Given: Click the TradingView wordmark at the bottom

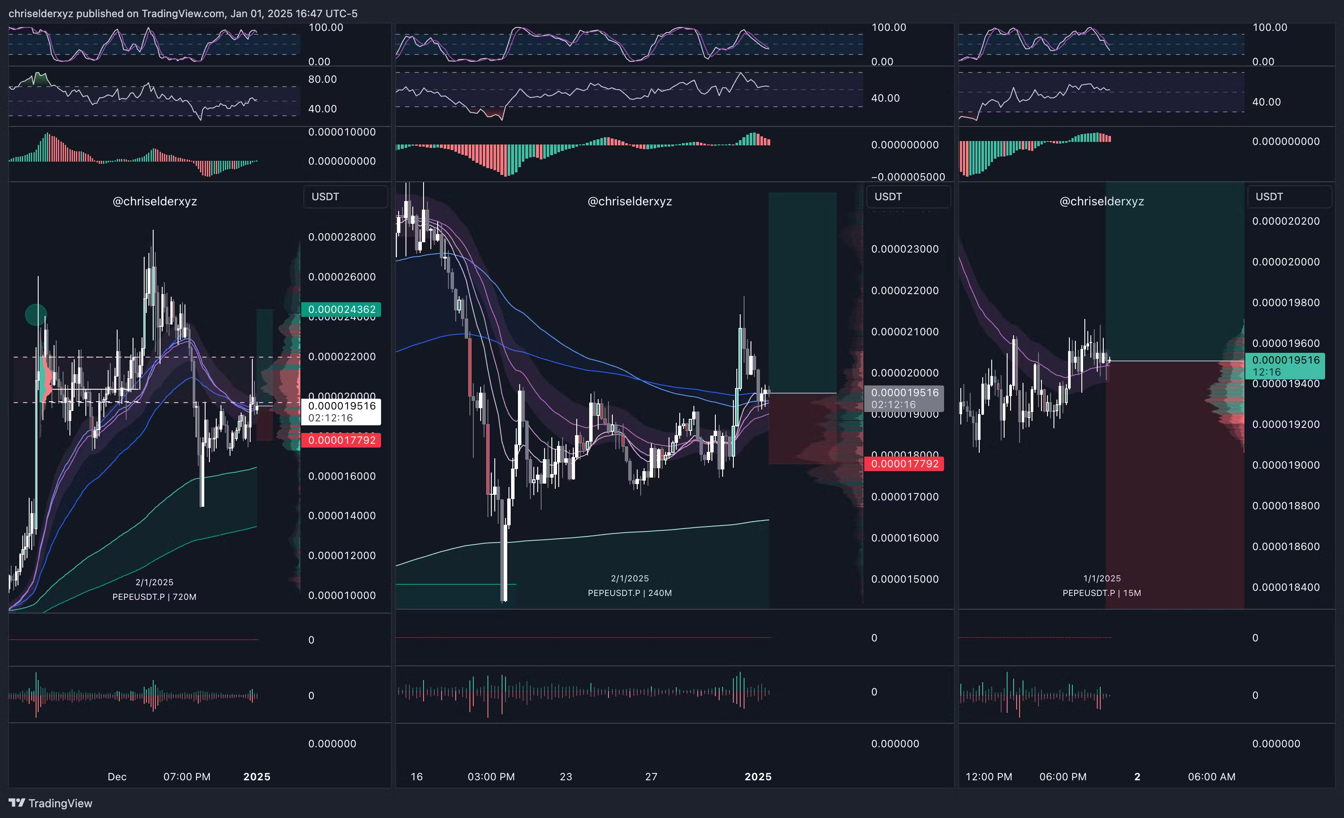Looking at the screenshot, I should (60, 803).
